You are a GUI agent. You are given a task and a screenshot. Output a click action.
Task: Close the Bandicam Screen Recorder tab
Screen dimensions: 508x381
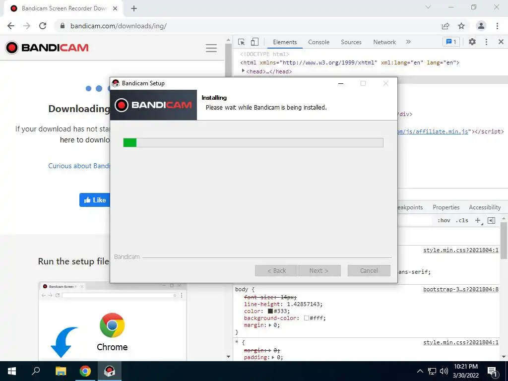tap(115, 8)
